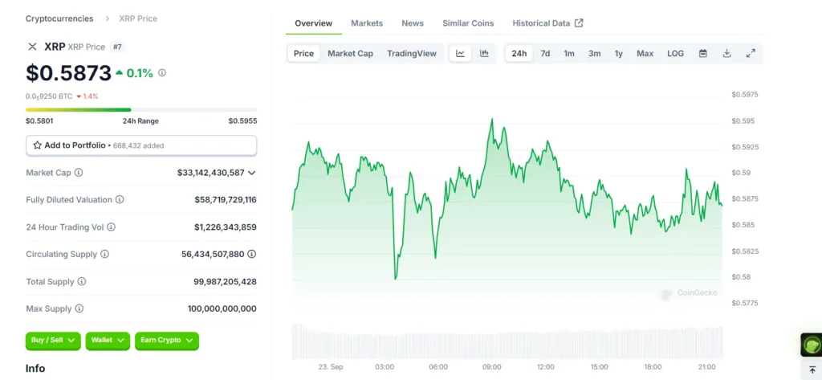Click the scroll-to-top arrow button
Screen dimensions: 822x380
(x=812, y=370)
